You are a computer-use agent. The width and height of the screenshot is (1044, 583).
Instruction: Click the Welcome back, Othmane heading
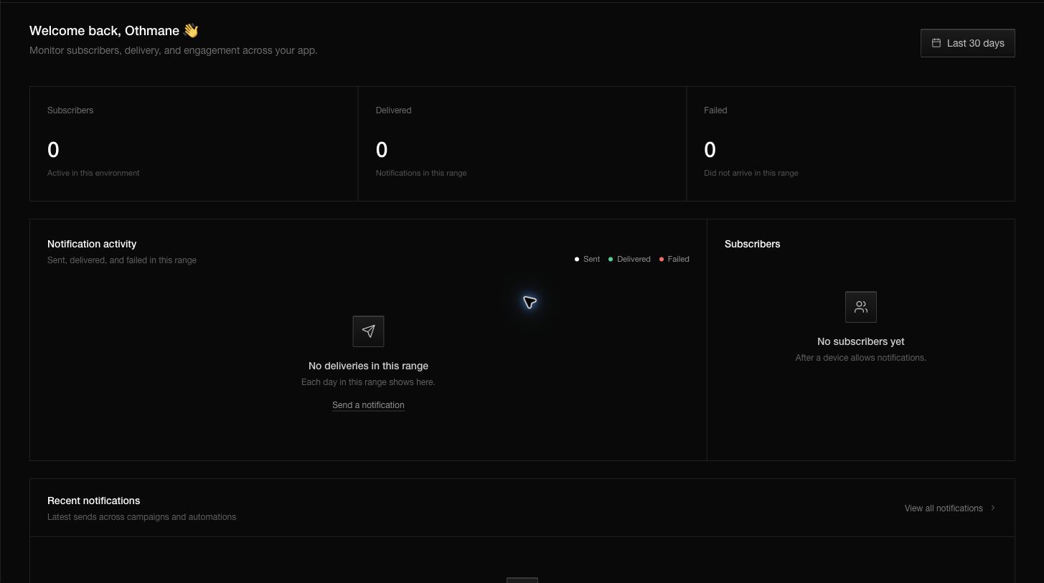(114, 31)
